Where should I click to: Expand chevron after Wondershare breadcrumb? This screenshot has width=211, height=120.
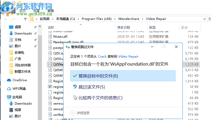pos(143,19)
